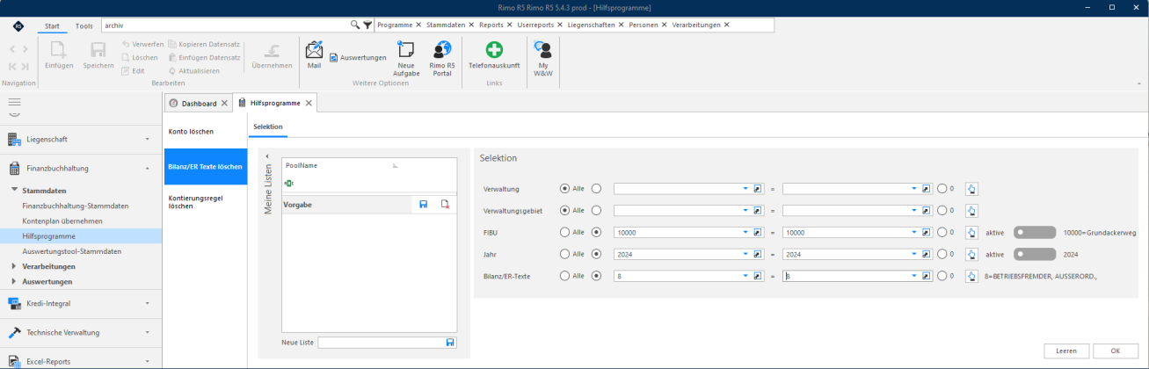Save Neue Liste with the disk icon

450,343
